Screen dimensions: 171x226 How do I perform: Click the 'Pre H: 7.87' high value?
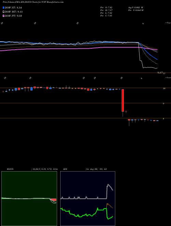pyautogui.click(x=106, y=10)
